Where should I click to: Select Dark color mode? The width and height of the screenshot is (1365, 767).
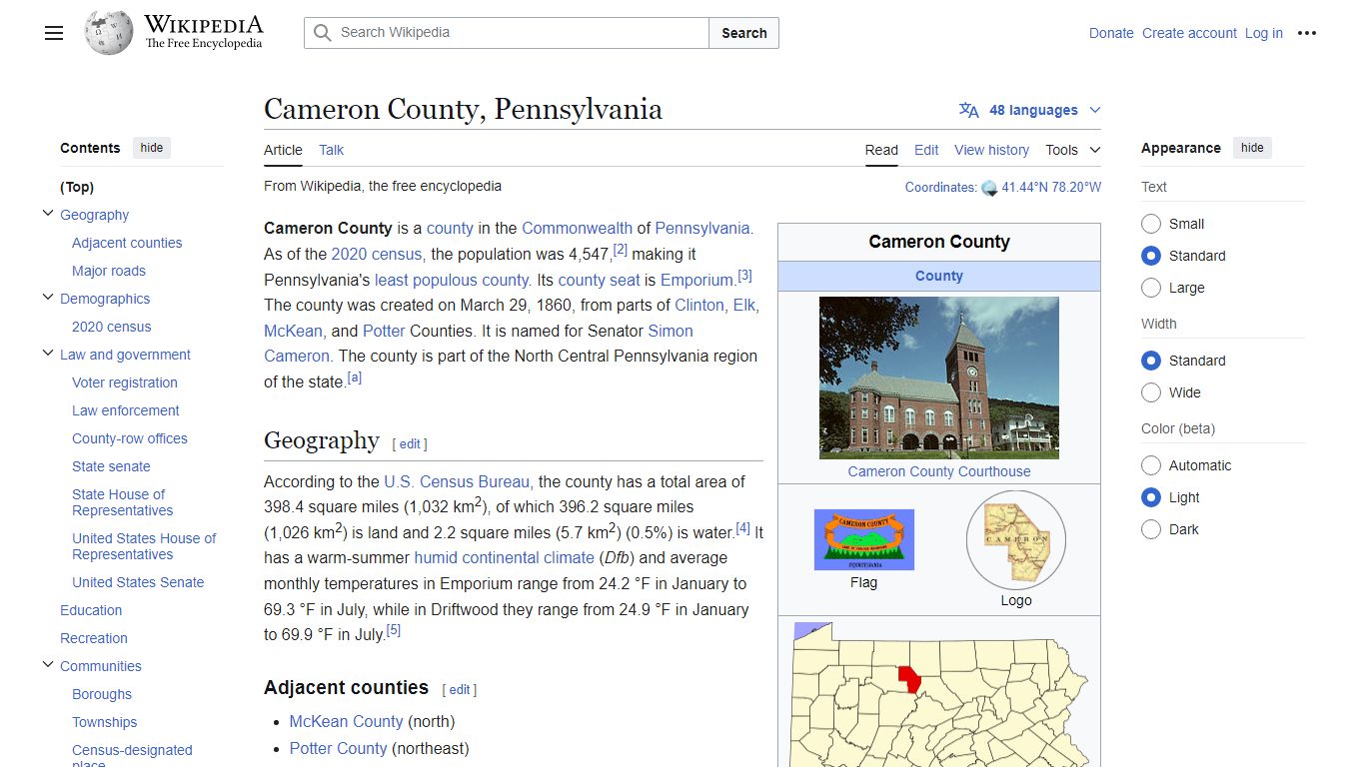[1151, 529]
